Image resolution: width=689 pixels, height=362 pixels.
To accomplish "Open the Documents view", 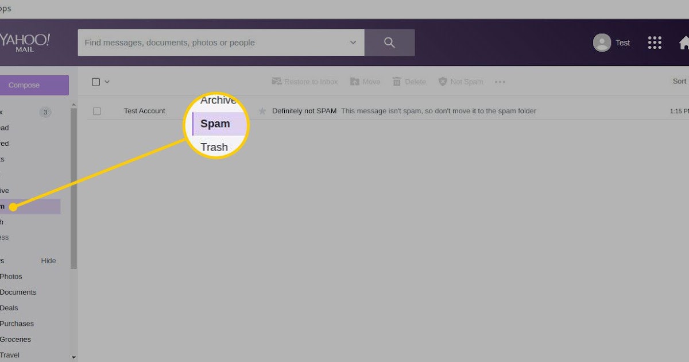I will click(18, 292).
